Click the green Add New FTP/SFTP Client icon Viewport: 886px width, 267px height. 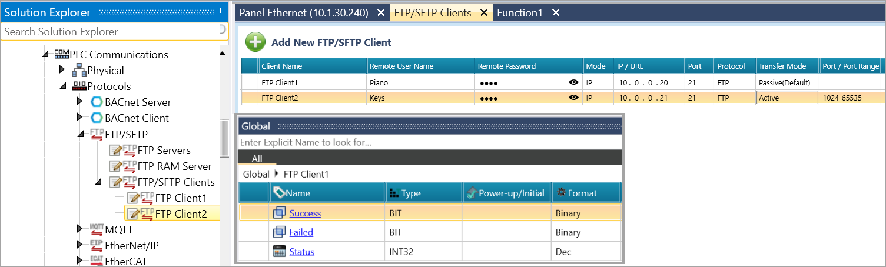pos(255,42)
